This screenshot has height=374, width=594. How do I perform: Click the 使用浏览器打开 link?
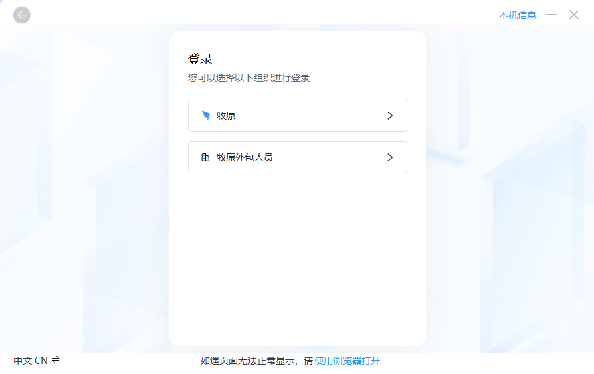pos(347,361)
